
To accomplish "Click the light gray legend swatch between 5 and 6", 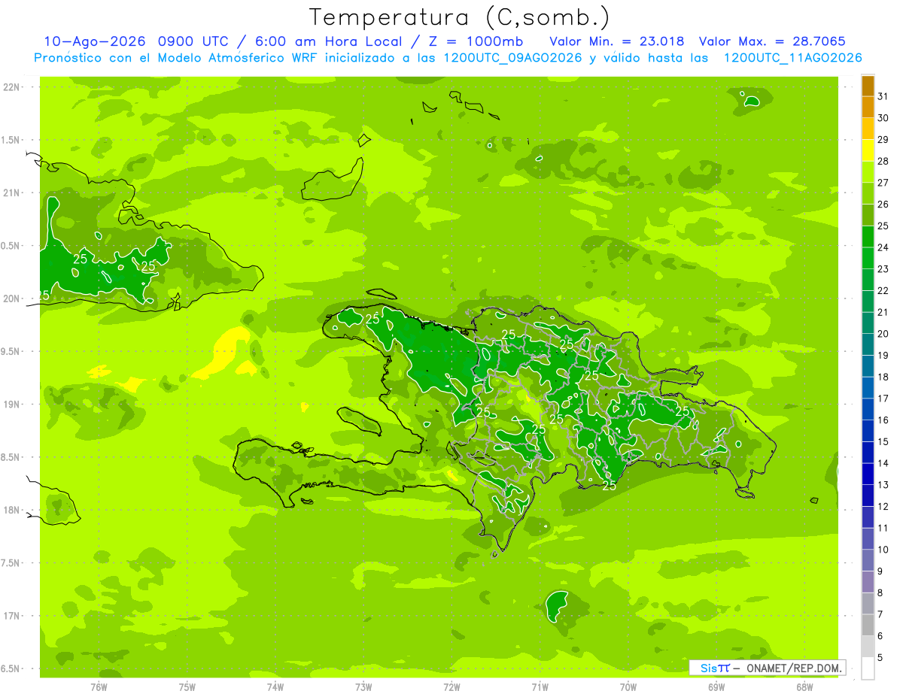I will pos(868,647).
